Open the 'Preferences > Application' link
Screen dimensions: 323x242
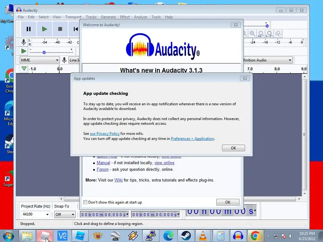click(x=192, y=139)
